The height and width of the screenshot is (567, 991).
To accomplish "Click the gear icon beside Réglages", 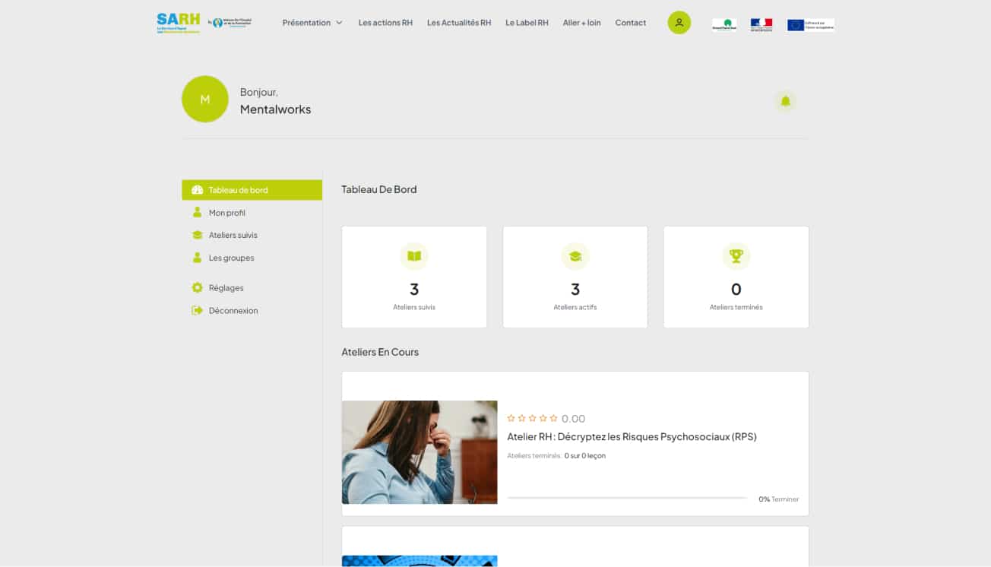I will pyautogui.click(x=198, y=288).
